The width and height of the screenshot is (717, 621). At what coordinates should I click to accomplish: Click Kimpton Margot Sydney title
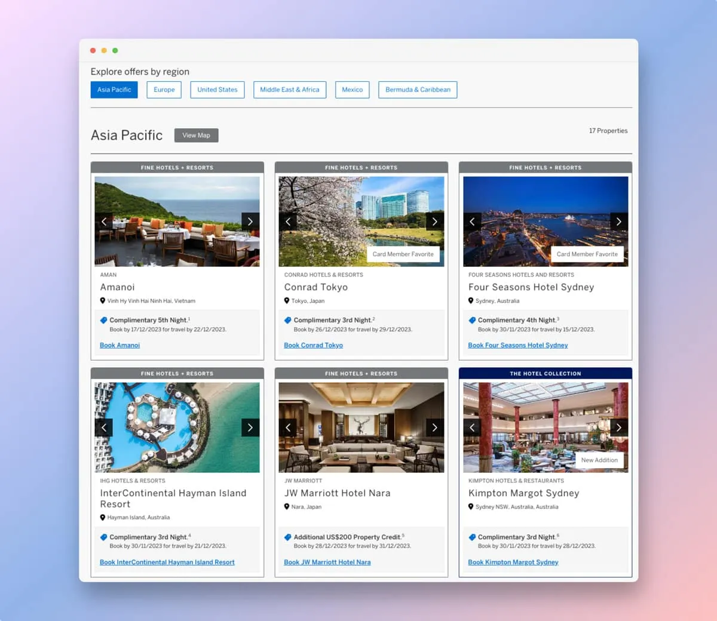point(524,493)
